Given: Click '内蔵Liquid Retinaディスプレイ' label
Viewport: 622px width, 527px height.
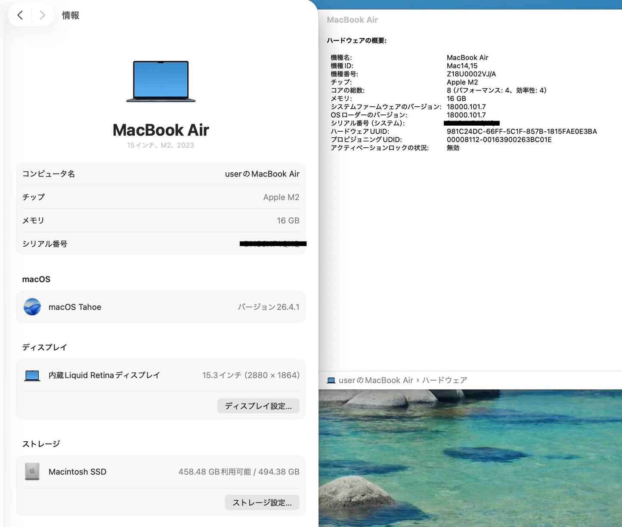Looking at the screenshot, I should [x=104, y=375].
